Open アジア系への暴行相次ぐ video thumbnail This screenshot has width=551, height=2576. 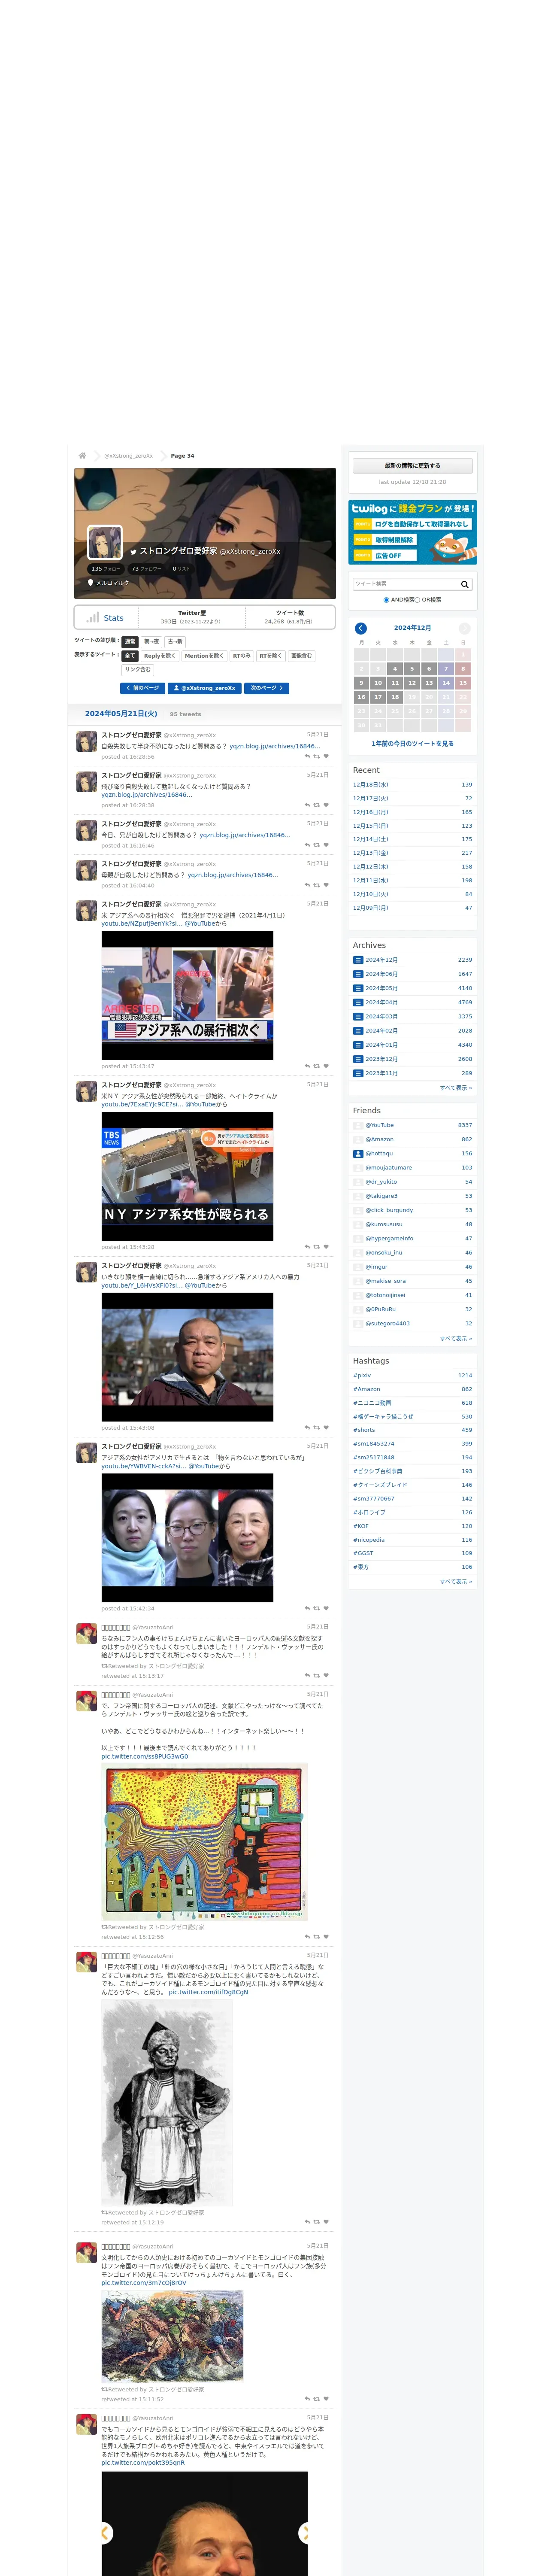click(187, 996)
